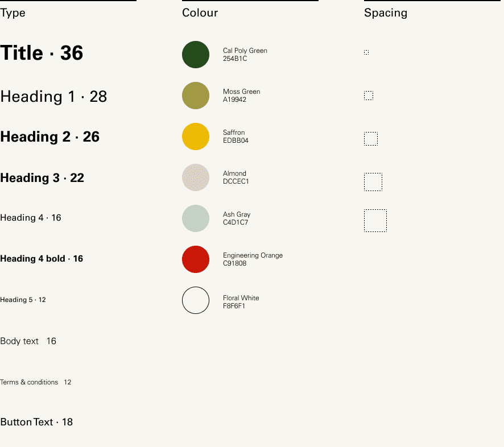
Task: Select the second smallest dashed spacing square
Action: point(369,96)
